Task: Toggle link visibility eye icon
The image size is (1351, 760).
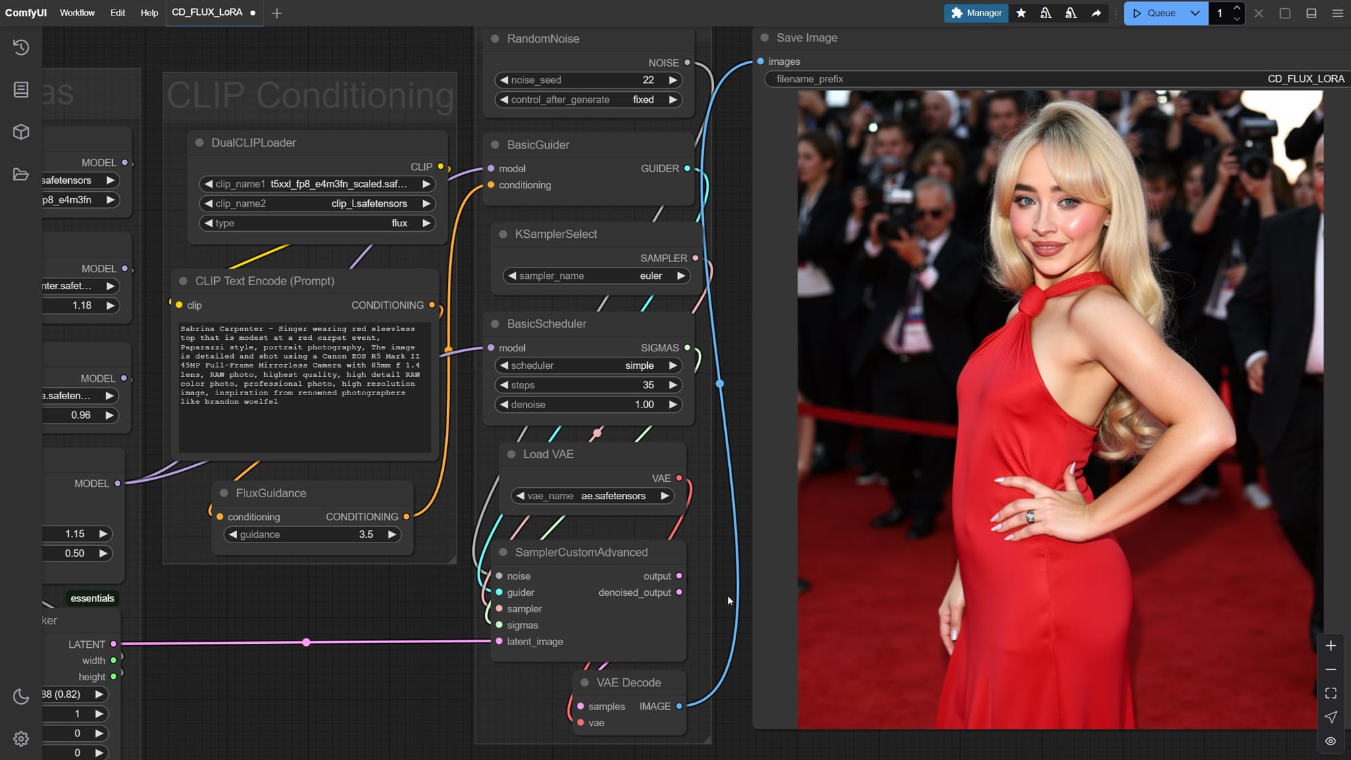Action: click(x=1330, y=741)
